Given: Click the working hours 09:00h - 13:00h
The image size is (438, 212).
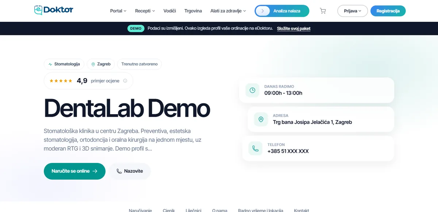Looking at the screenshot, I should [283, 93].
